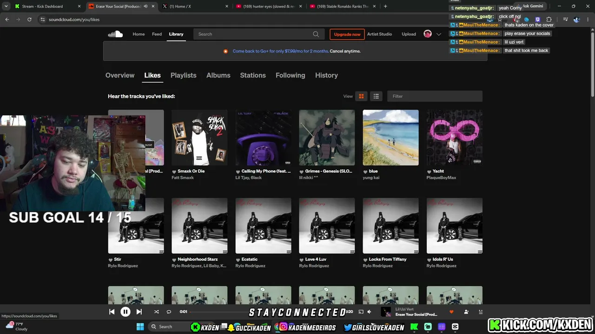Open the Stations library section

click(253, 75)
